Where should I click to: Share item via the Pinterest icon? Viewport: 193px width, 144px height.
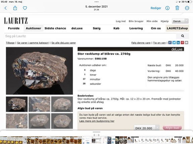pyautogui.click(x=182, y=42)
